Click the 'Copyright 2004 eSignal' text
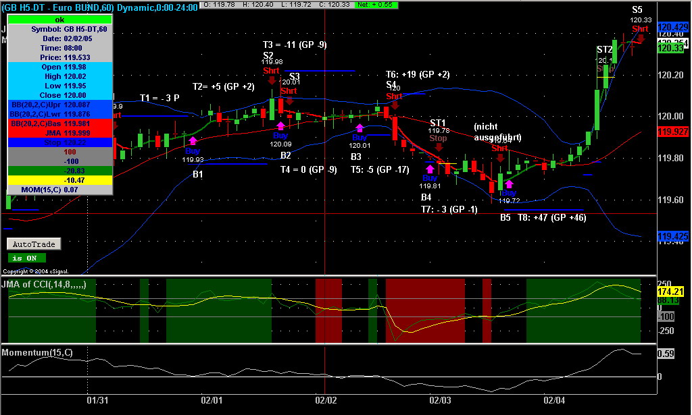Viewport: 692px width, 415px height. click(36, 271)
